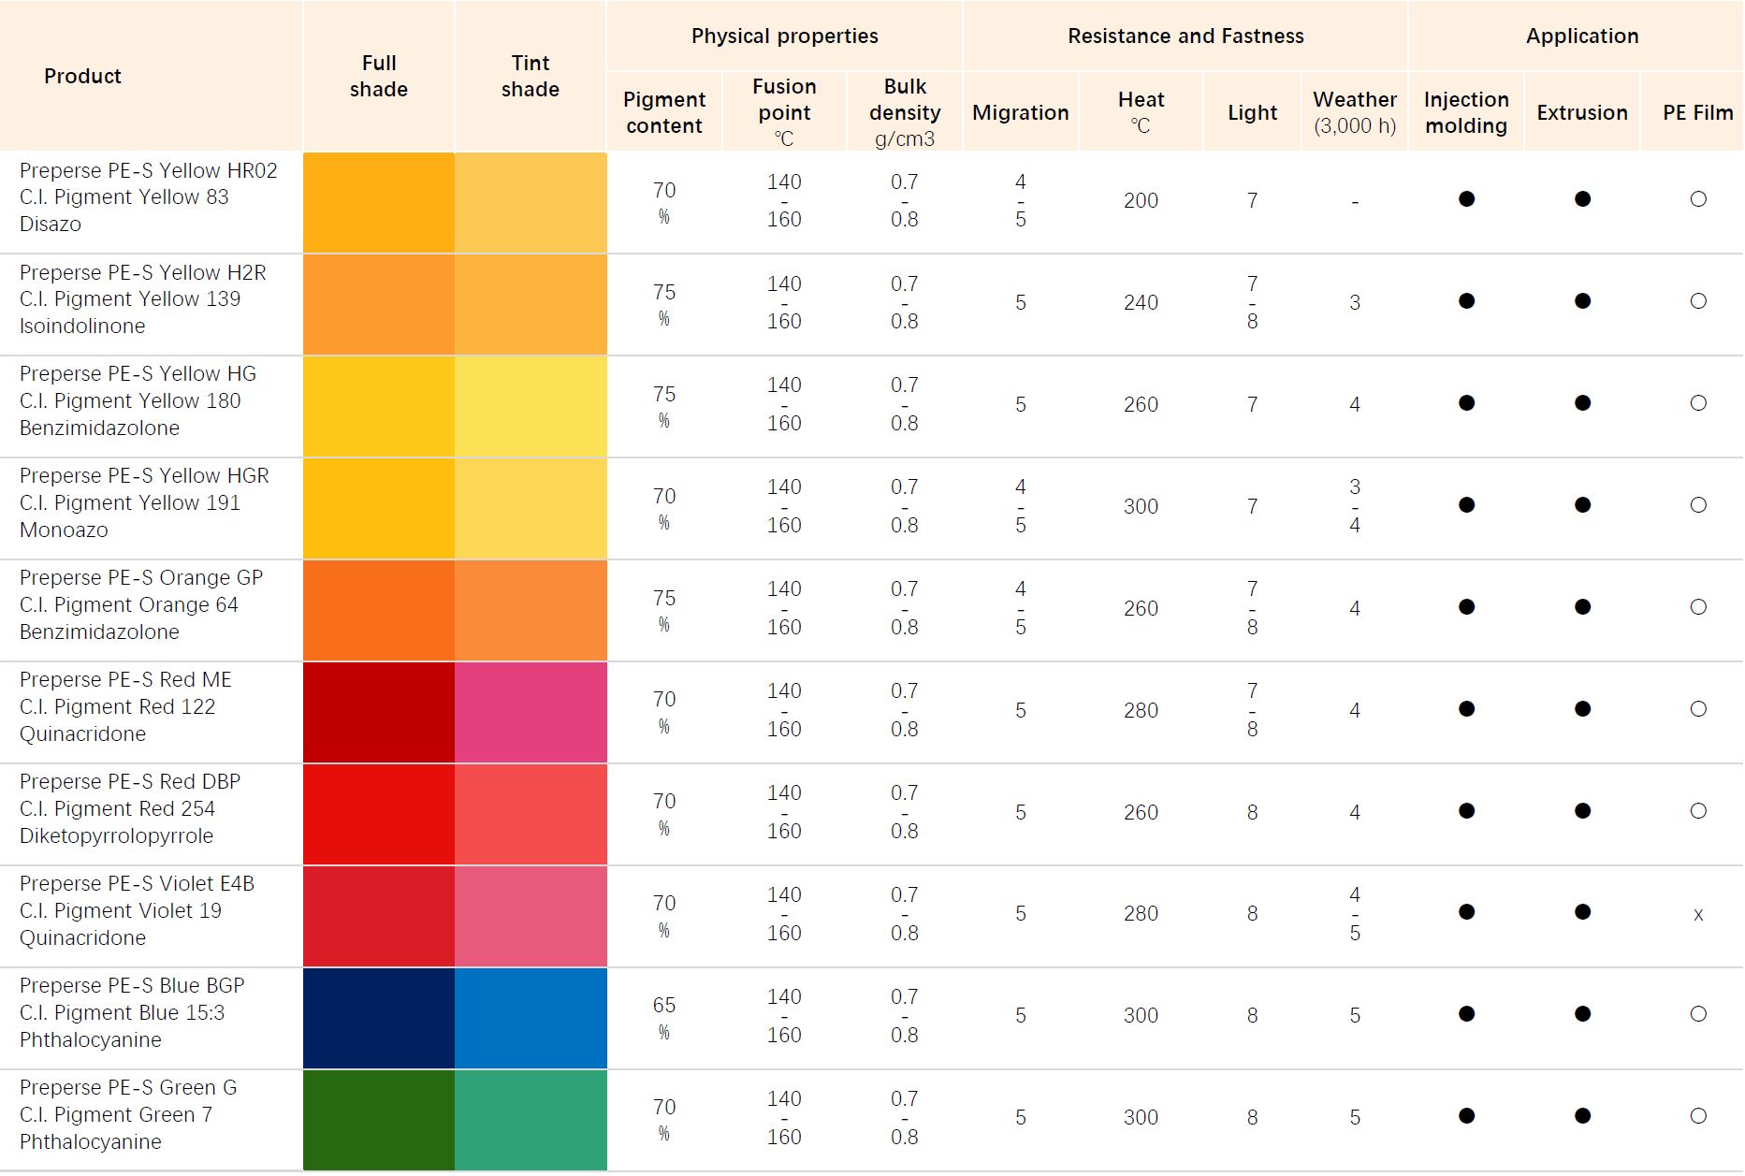
Task: Click the PE Film column header
Action: (x=1697, y=112)
